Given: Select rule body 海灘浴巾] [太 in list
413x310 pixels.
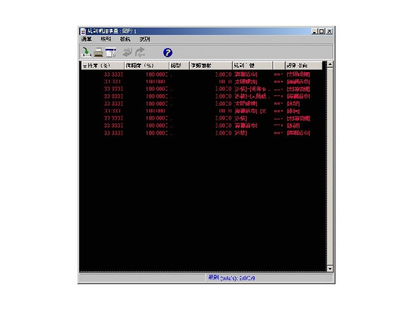Looking at the screenshot, I should 251,111.
